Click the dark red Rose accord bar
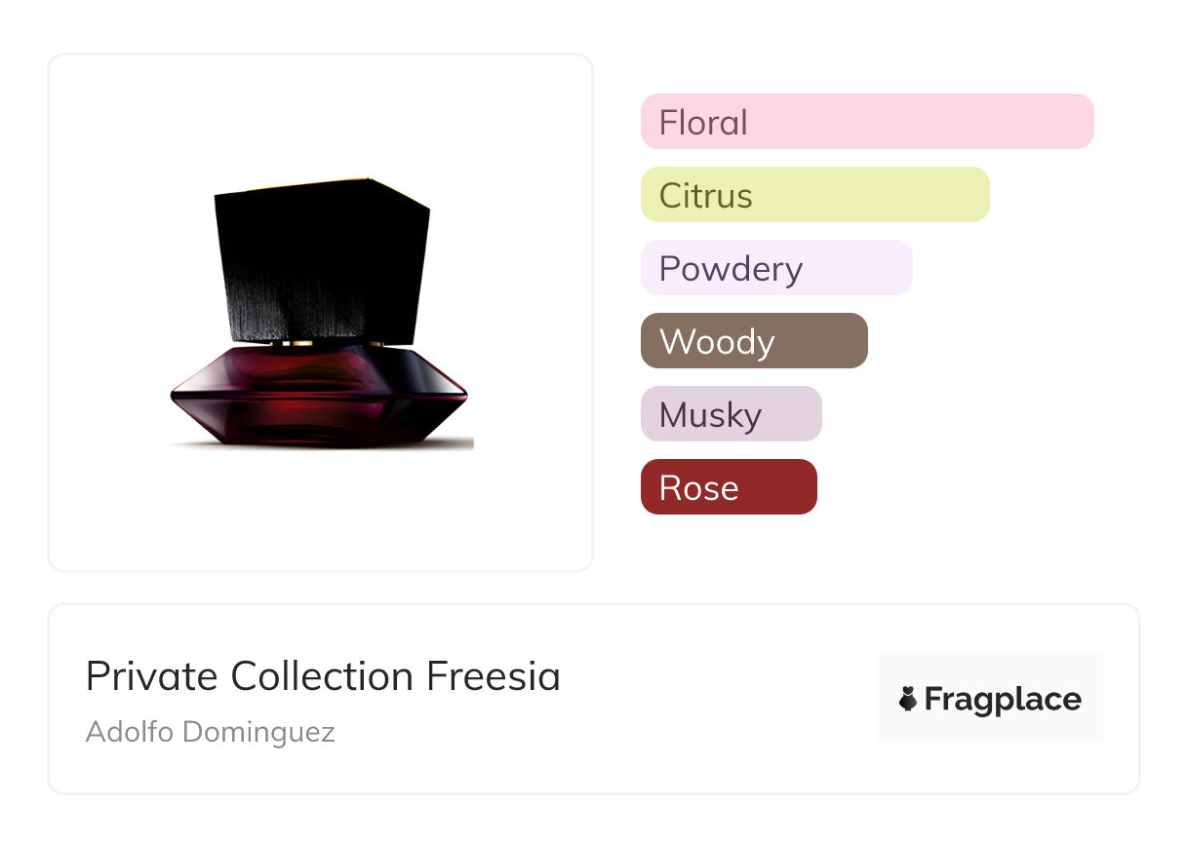Viewport: 1188px width, 842px height. (x=729, y=487)
